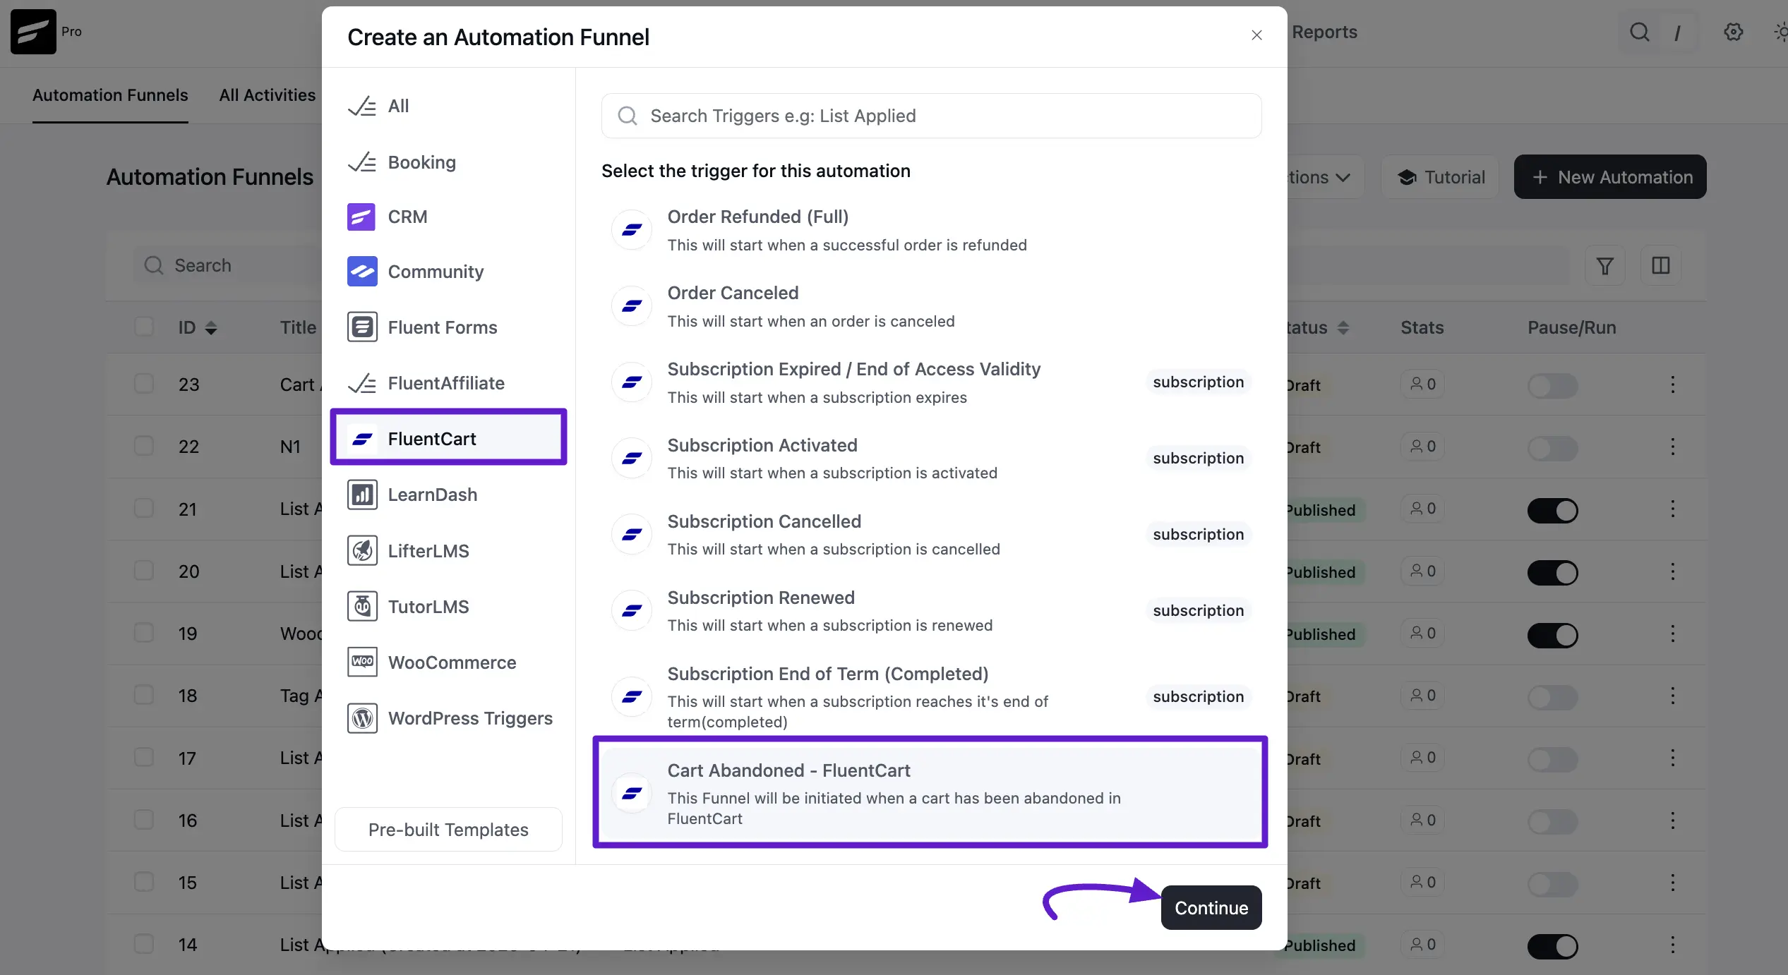Open the three-dot menu for funnel 19

click(1672, 634)
